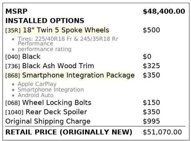This screenshot has height=141, width=191.
Task: Click the Apple CarPlay bullet item
Action: (x=37, y=84)
